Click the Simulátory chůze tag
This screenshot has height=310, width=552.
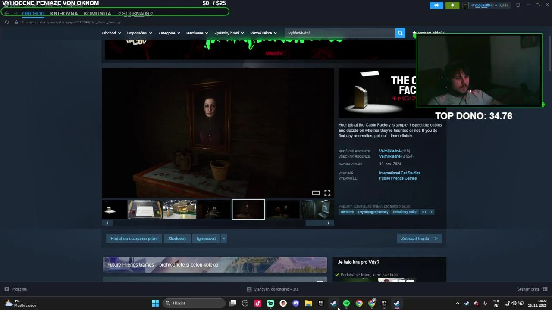[405, 212]
